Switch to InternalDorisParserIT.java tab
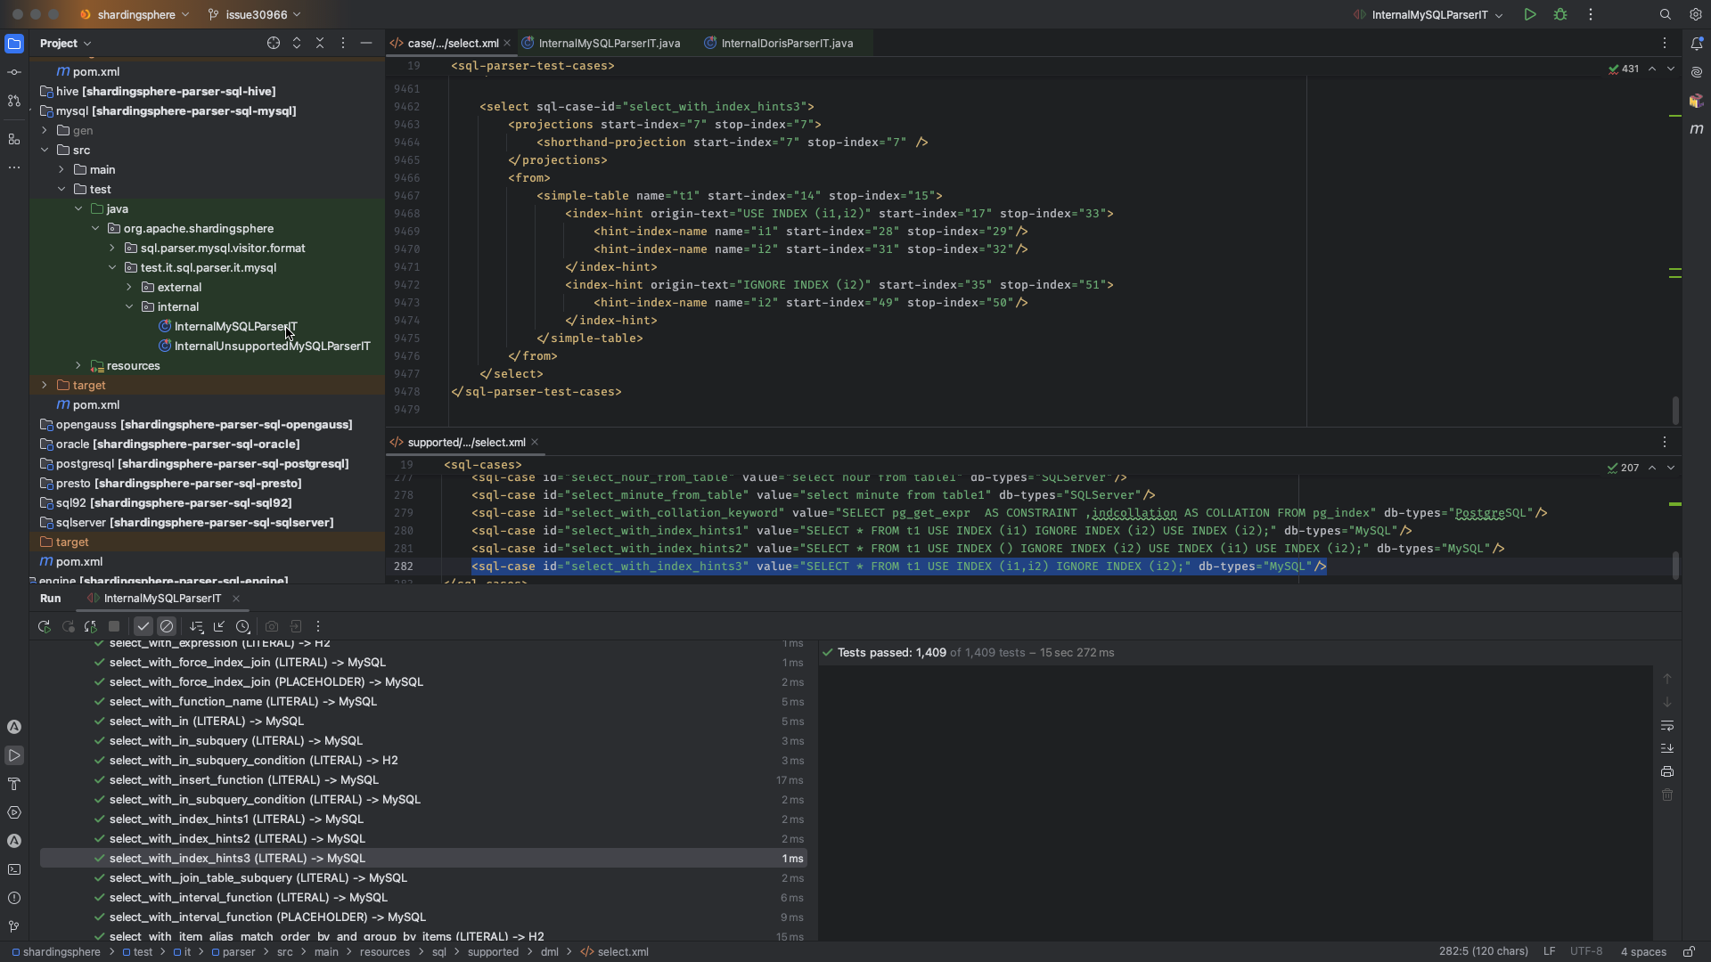This screenshot has height=962, width=1711. (x=786, y=44)
